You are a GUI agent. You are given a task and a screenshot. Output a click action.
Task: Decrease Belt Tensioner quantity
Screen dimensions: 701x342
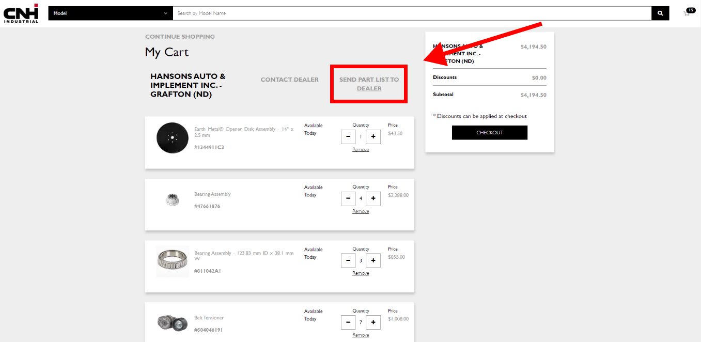348,322
